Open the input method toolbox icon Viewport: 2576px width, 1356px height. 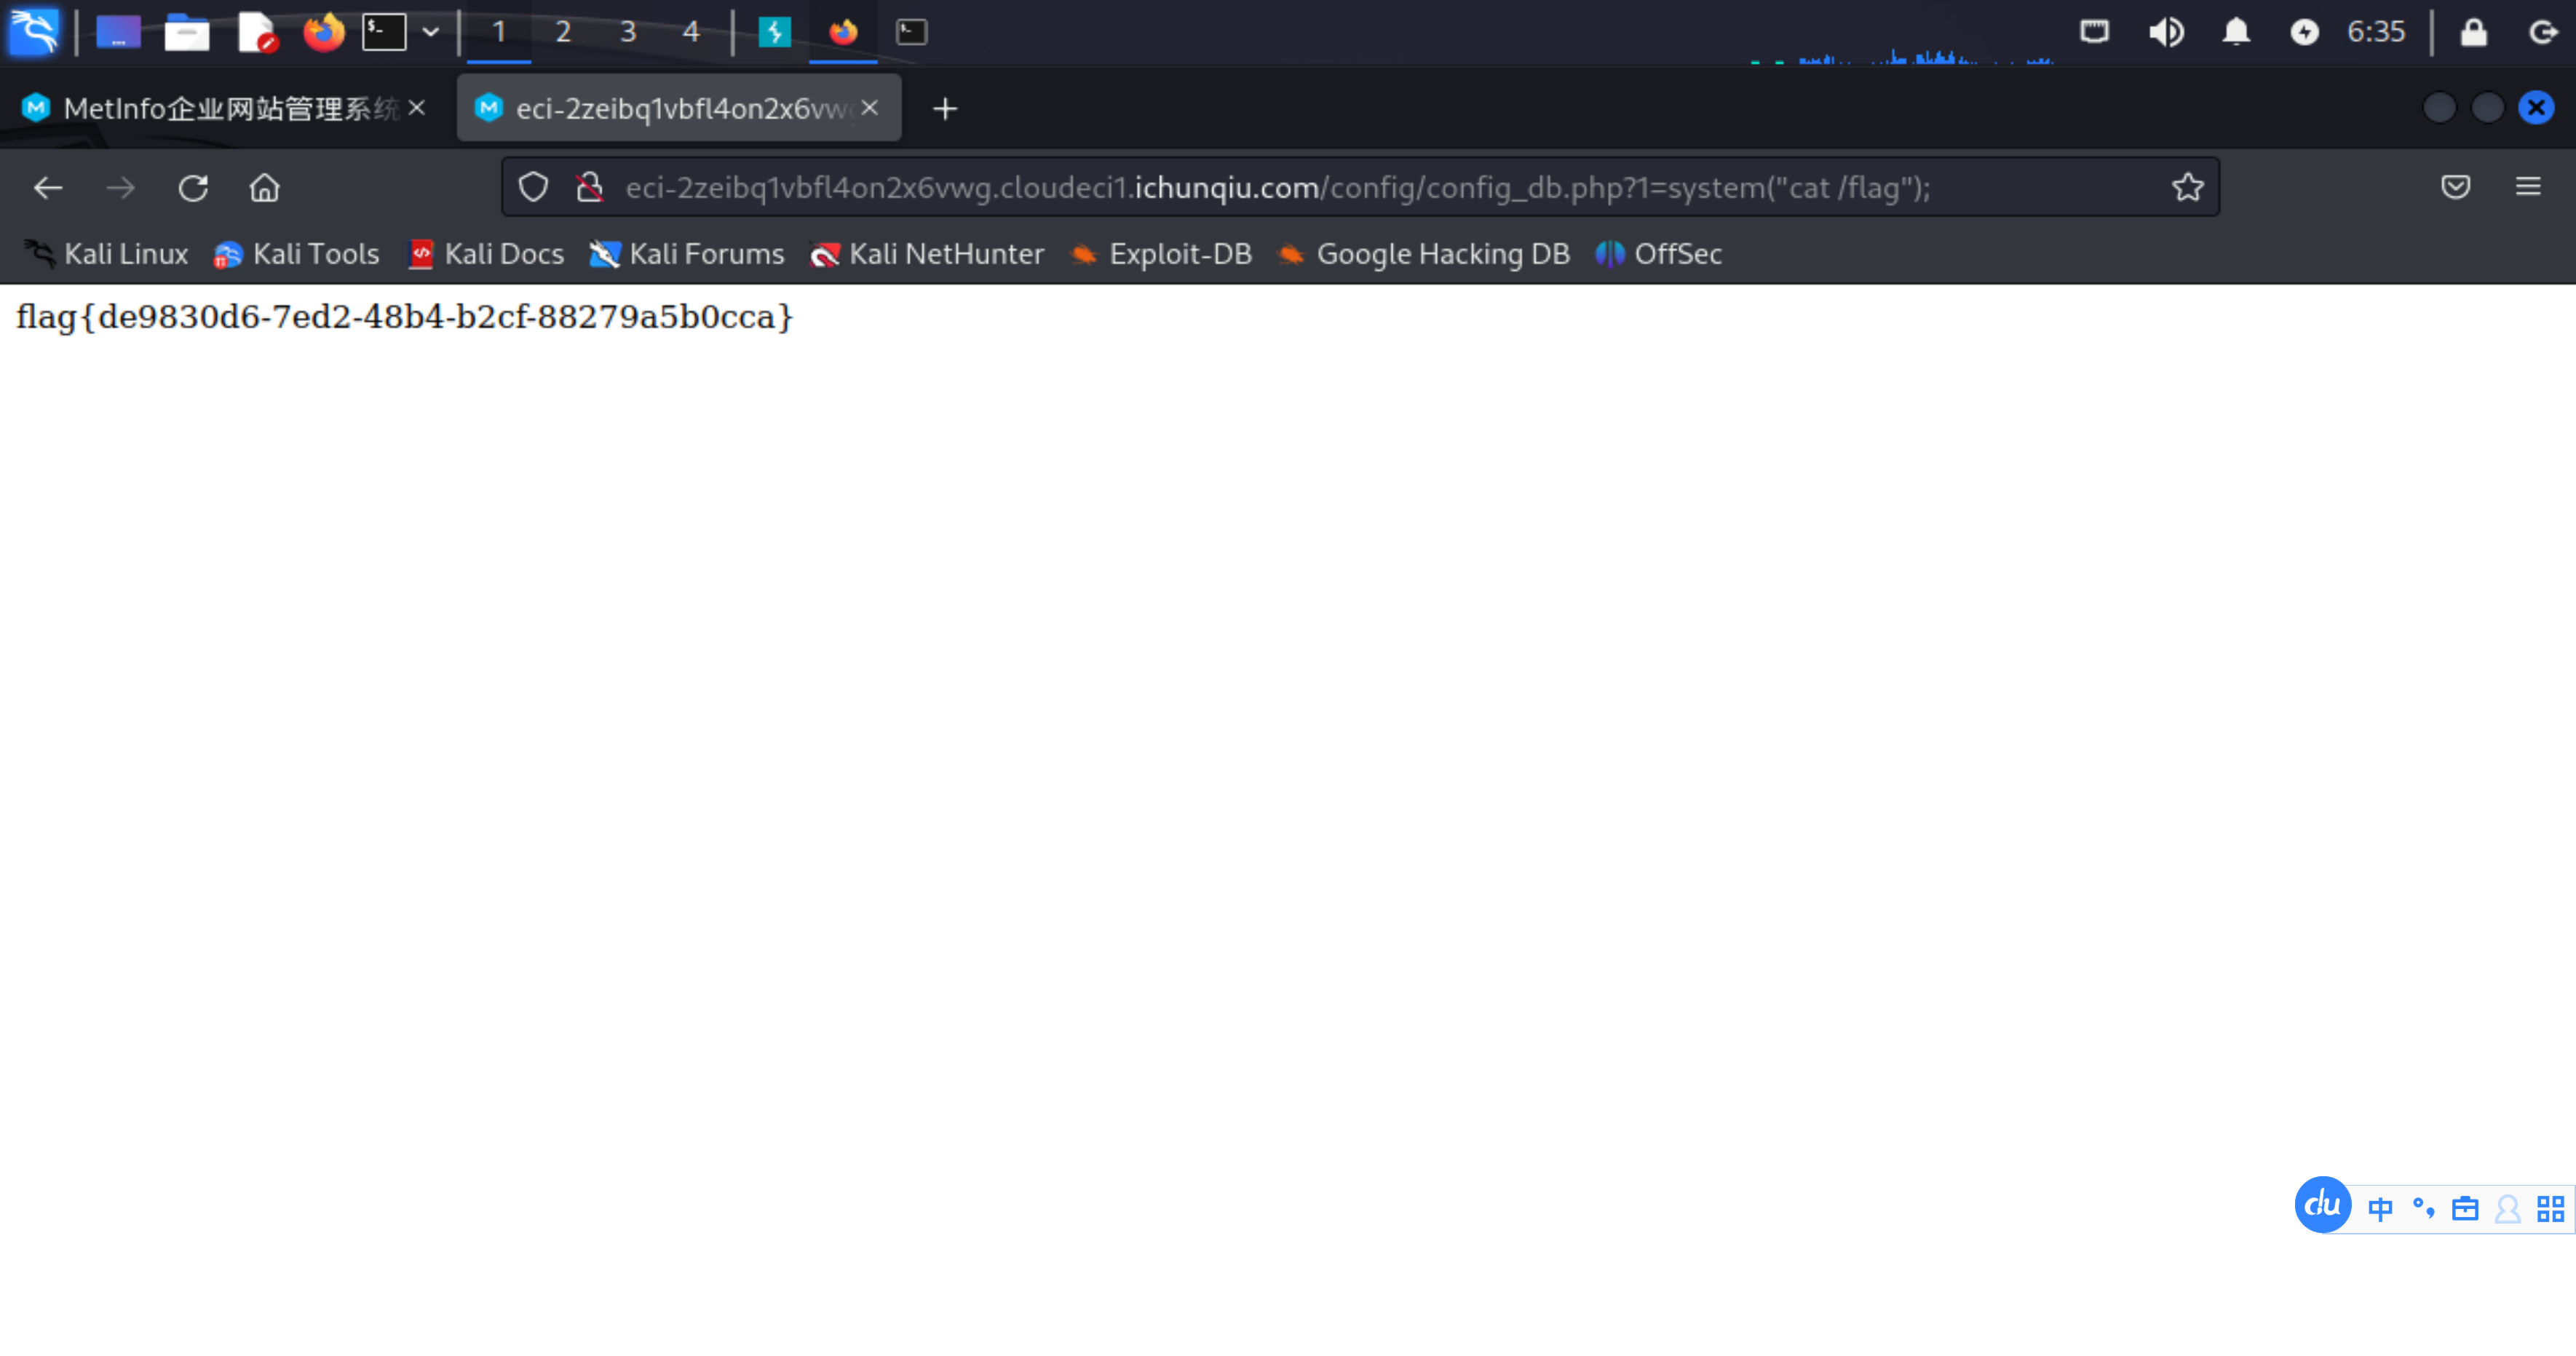point(2465,1209)
